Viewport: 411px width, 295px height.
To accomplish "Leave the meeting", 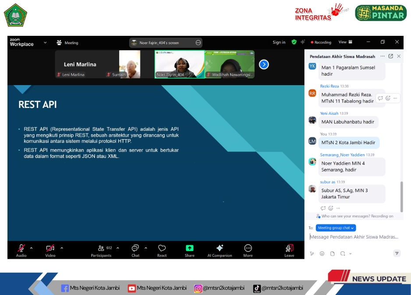I will point(289,249).
